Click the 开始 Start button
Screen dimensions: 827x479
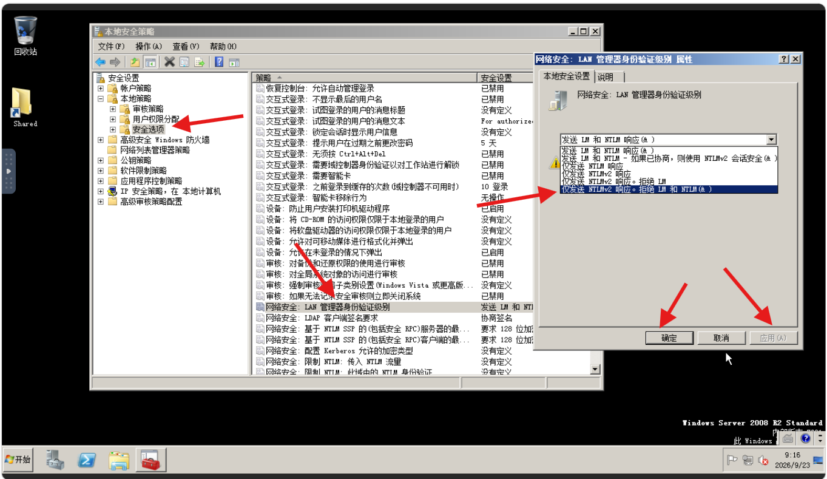tap(18, 460)
